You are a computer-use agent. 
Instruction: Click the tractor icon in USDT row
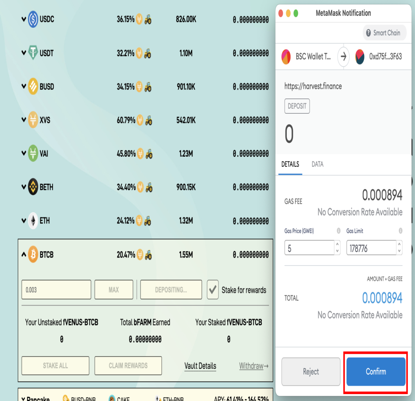click(x=148, y=53)
